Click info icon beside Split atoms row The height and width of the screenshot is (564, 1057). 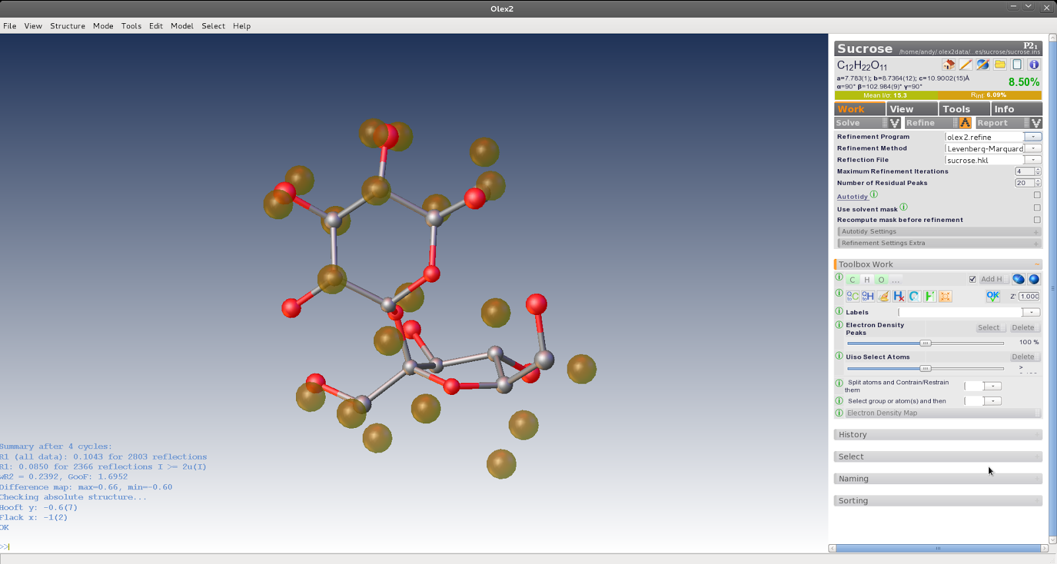pyautogui.click(x=839, y=383)
